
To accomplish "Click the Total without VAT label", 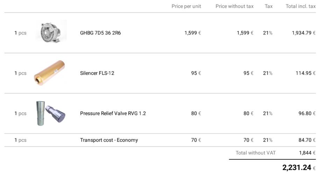I will click(255, 153).
